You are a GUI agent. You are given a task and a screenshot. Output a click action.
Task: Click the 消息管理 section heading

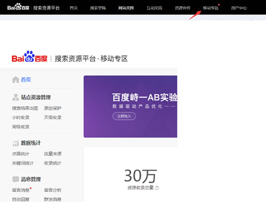tap(30, 179)
